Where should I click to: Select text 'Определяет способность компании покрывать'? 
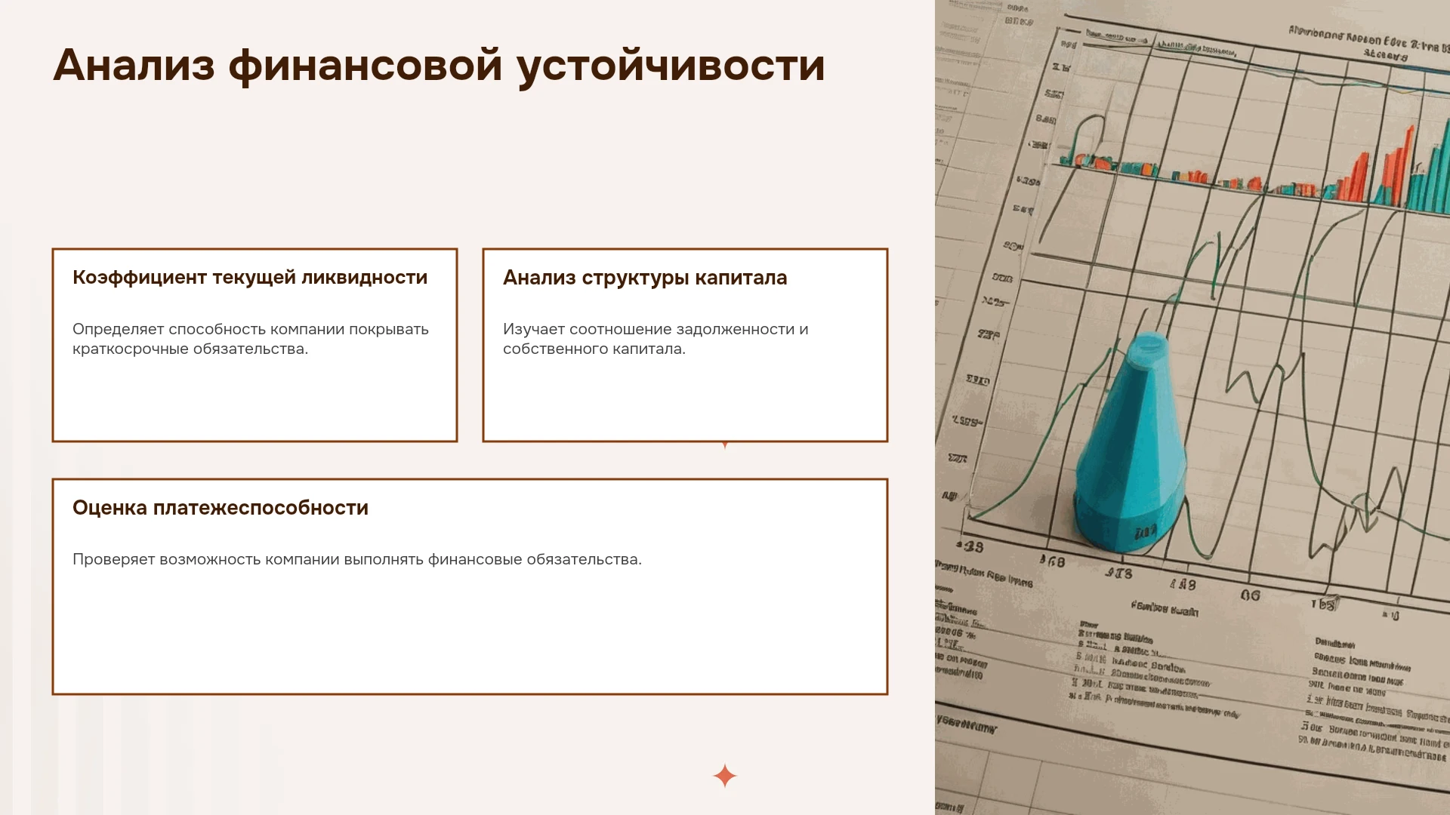[251, 329]
